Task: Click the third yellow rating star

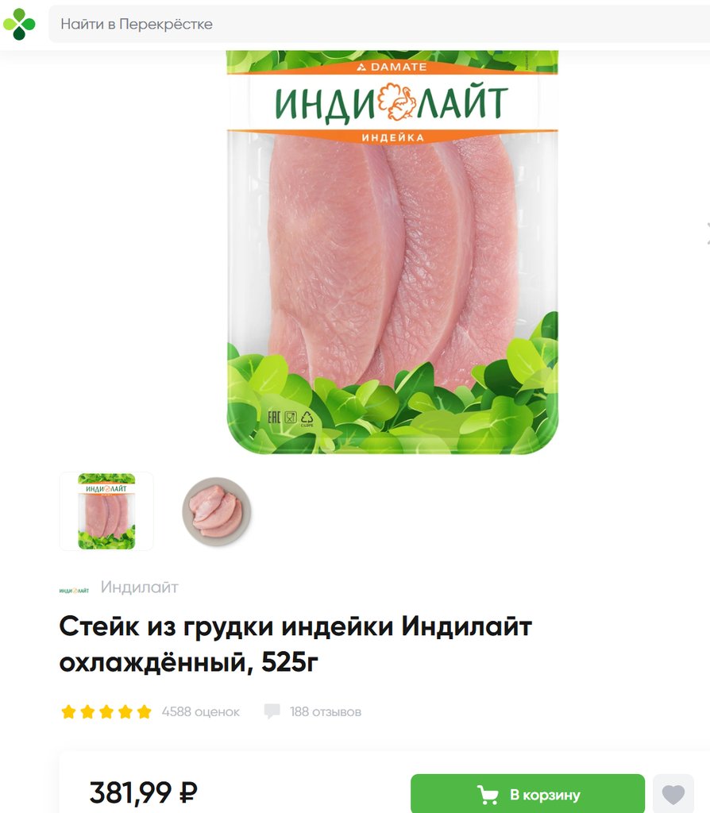Action: click(x=106, y=711)
